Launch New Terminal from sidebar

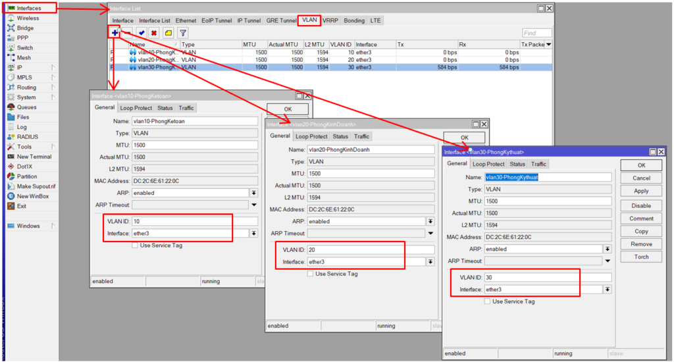34,157
